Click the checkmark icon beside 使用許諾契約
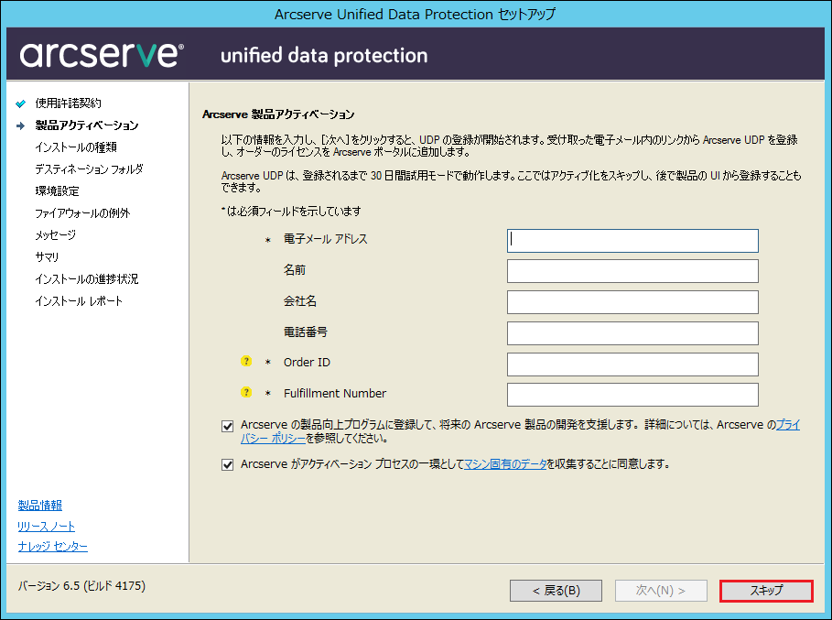The width and height of the screenshot is (832, 620). 21,103
